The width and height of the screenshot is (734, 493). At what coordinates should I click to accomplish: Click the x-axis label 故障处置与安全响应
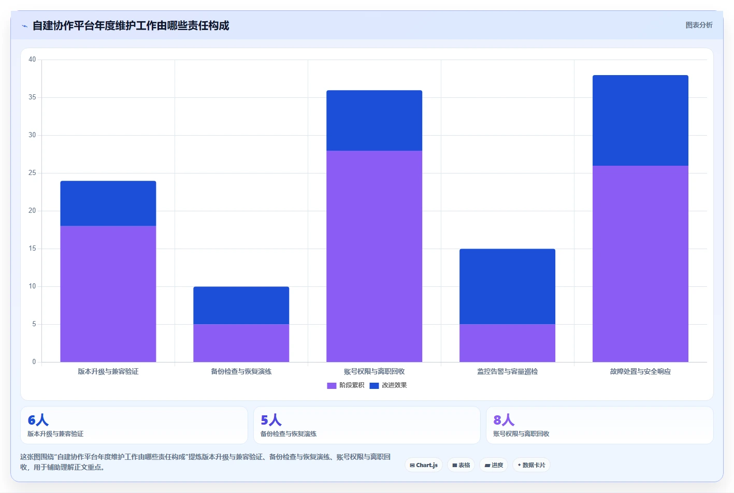click(641, 371)
